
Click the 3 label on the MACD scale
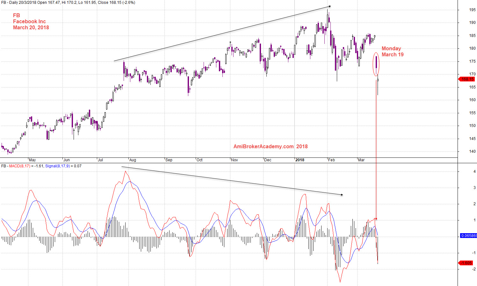(475, 188)
